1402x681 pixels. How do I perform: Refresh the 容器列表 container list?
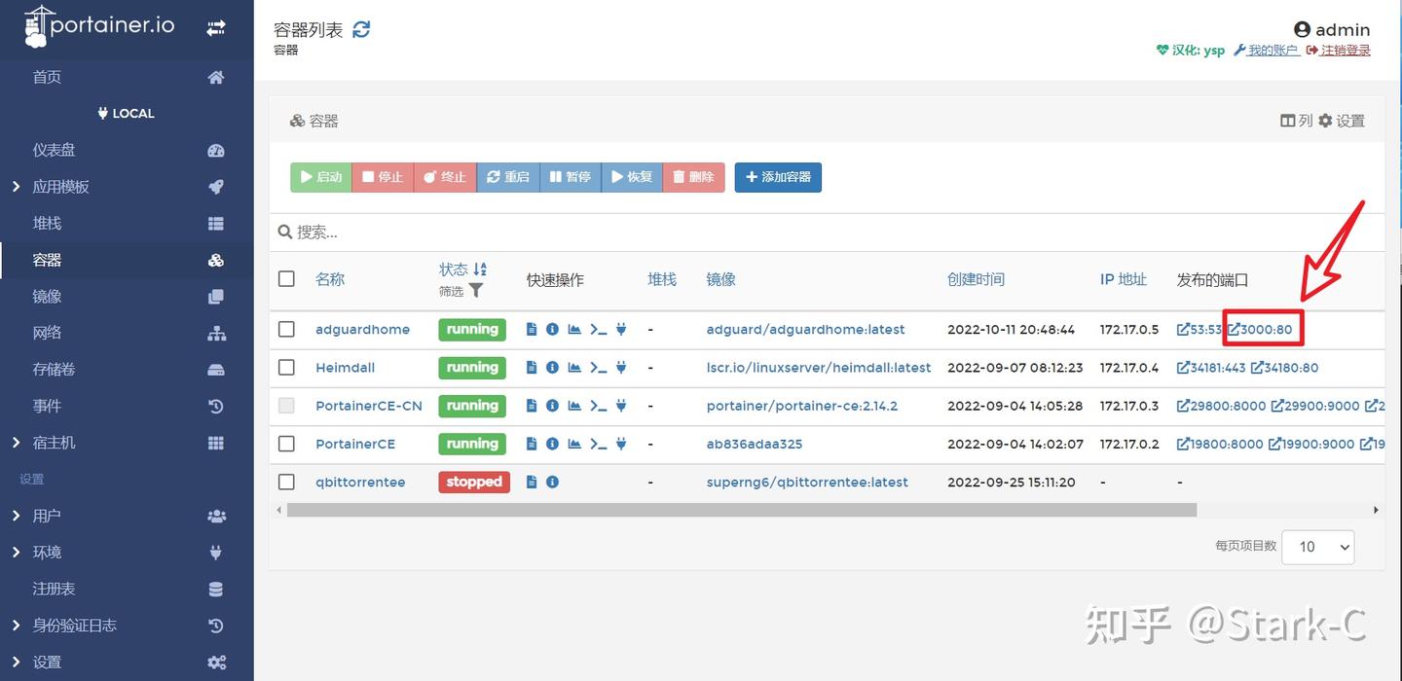click(x=360, y=29)
